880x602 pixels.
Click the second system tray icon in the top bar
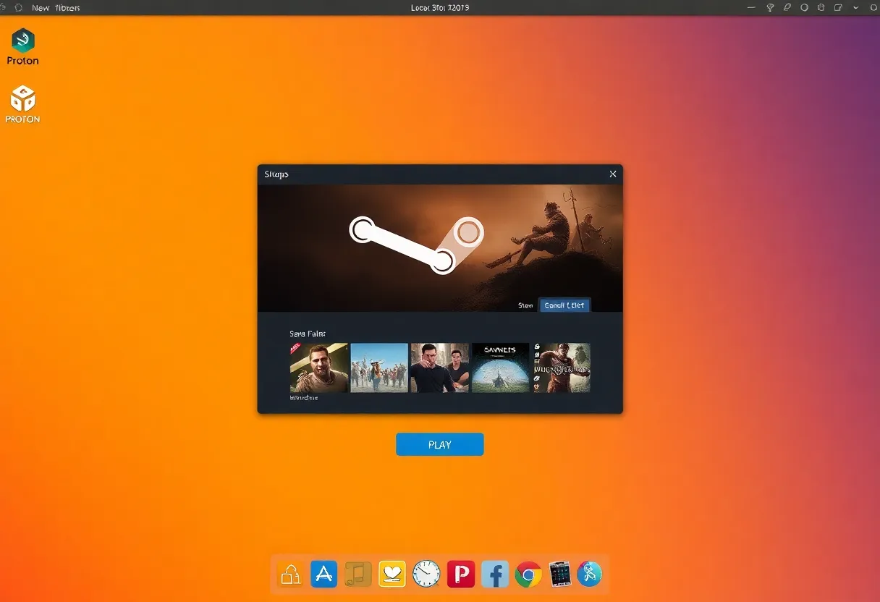click(x=770, y=8)
